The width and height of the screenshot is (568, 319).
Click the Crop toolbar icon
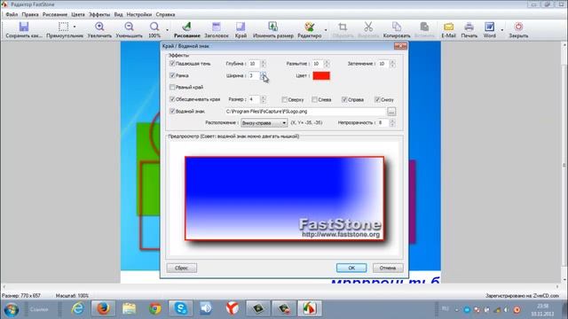pos(343,27)
